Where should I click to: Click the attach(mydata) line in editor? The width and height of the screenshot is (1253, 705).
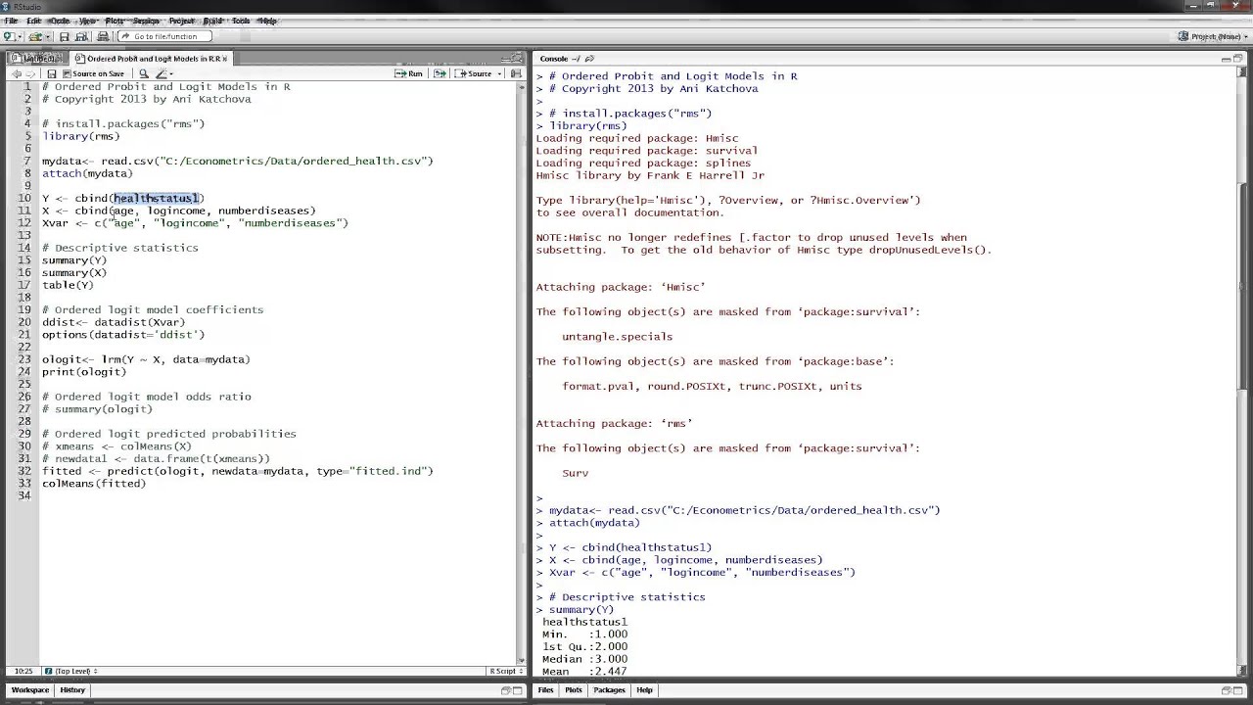click(87, 173)
